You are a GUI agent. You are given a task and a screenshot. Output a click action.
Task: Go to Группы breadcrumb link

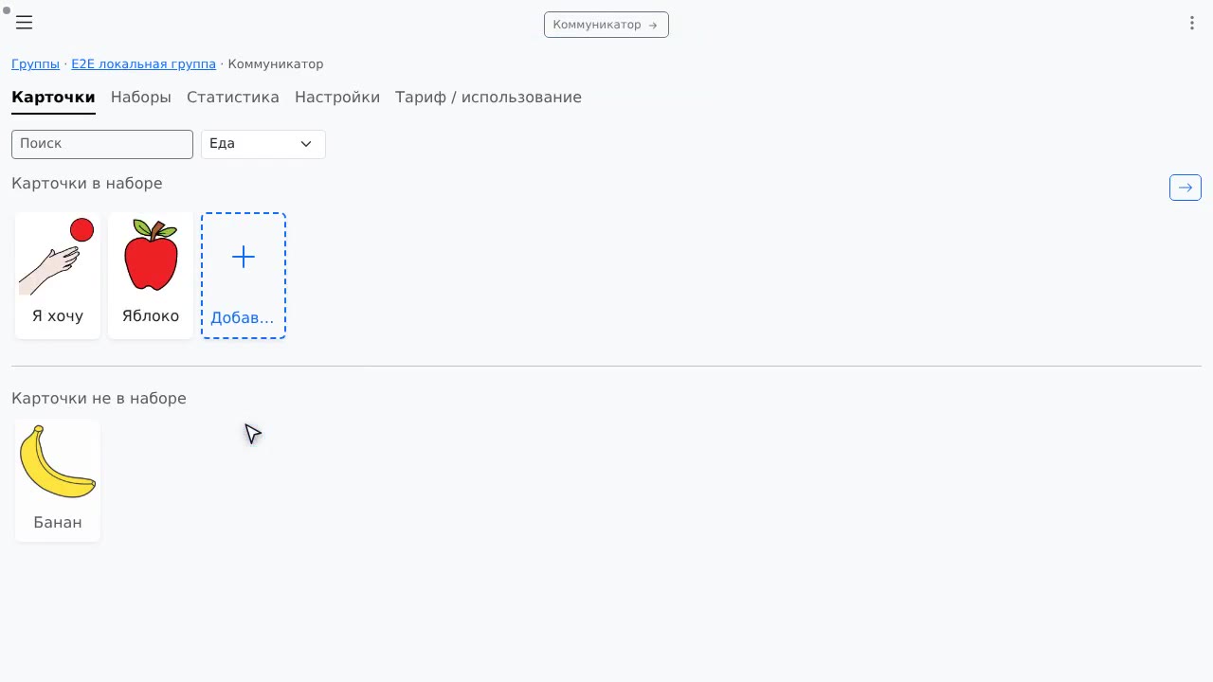(35, 64)
